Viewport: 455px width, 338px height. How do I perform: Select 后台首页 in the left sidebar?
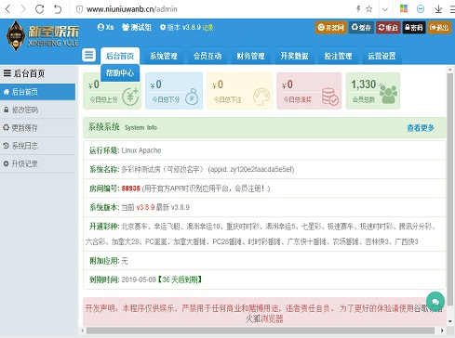pos(37,92)
